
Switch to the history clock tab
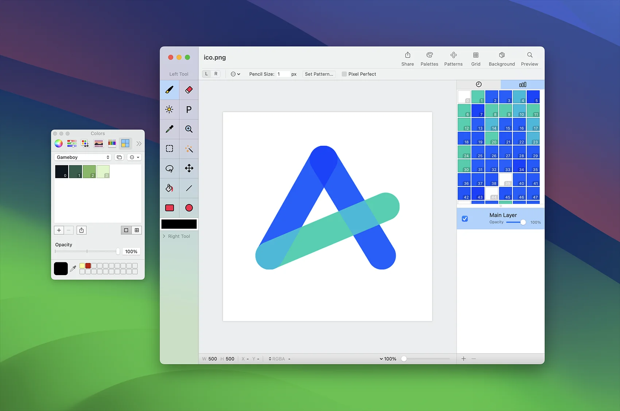(x=479, y=85)
